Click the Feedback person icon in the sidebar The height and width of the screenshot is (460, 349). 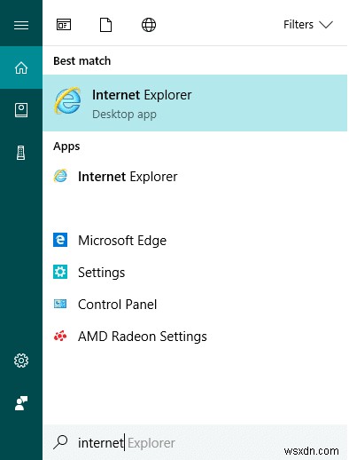point(21,403)
